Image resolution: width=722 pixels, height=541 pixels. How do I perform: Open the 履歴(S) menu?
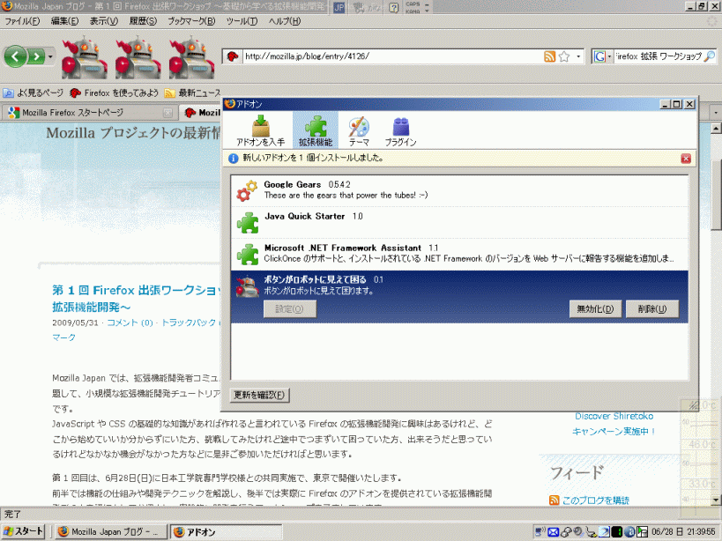pyautogui.click(x=143, y=21)
